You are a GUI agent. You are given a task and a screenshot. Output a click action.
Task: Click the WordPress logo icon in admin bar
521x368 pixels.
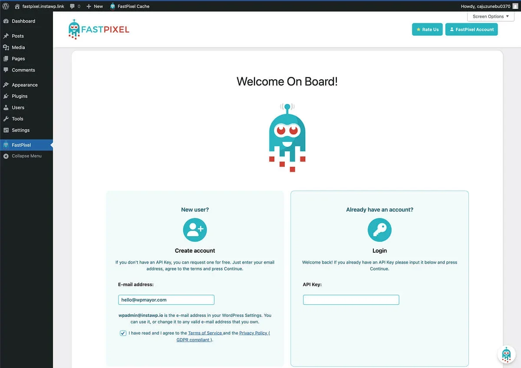click(x=6, y=6)
